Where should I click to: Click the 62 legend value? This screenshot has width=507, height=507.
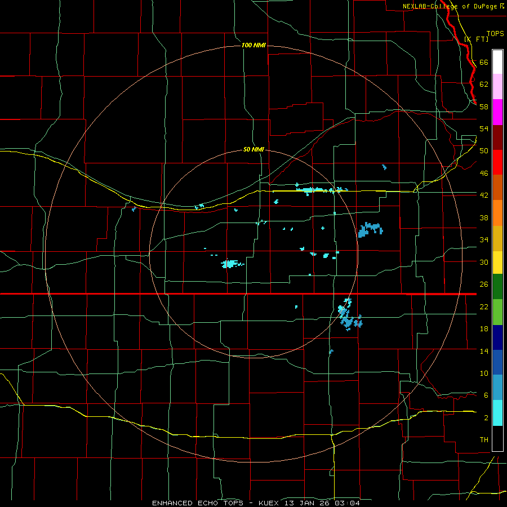click(x=484, y=84)
